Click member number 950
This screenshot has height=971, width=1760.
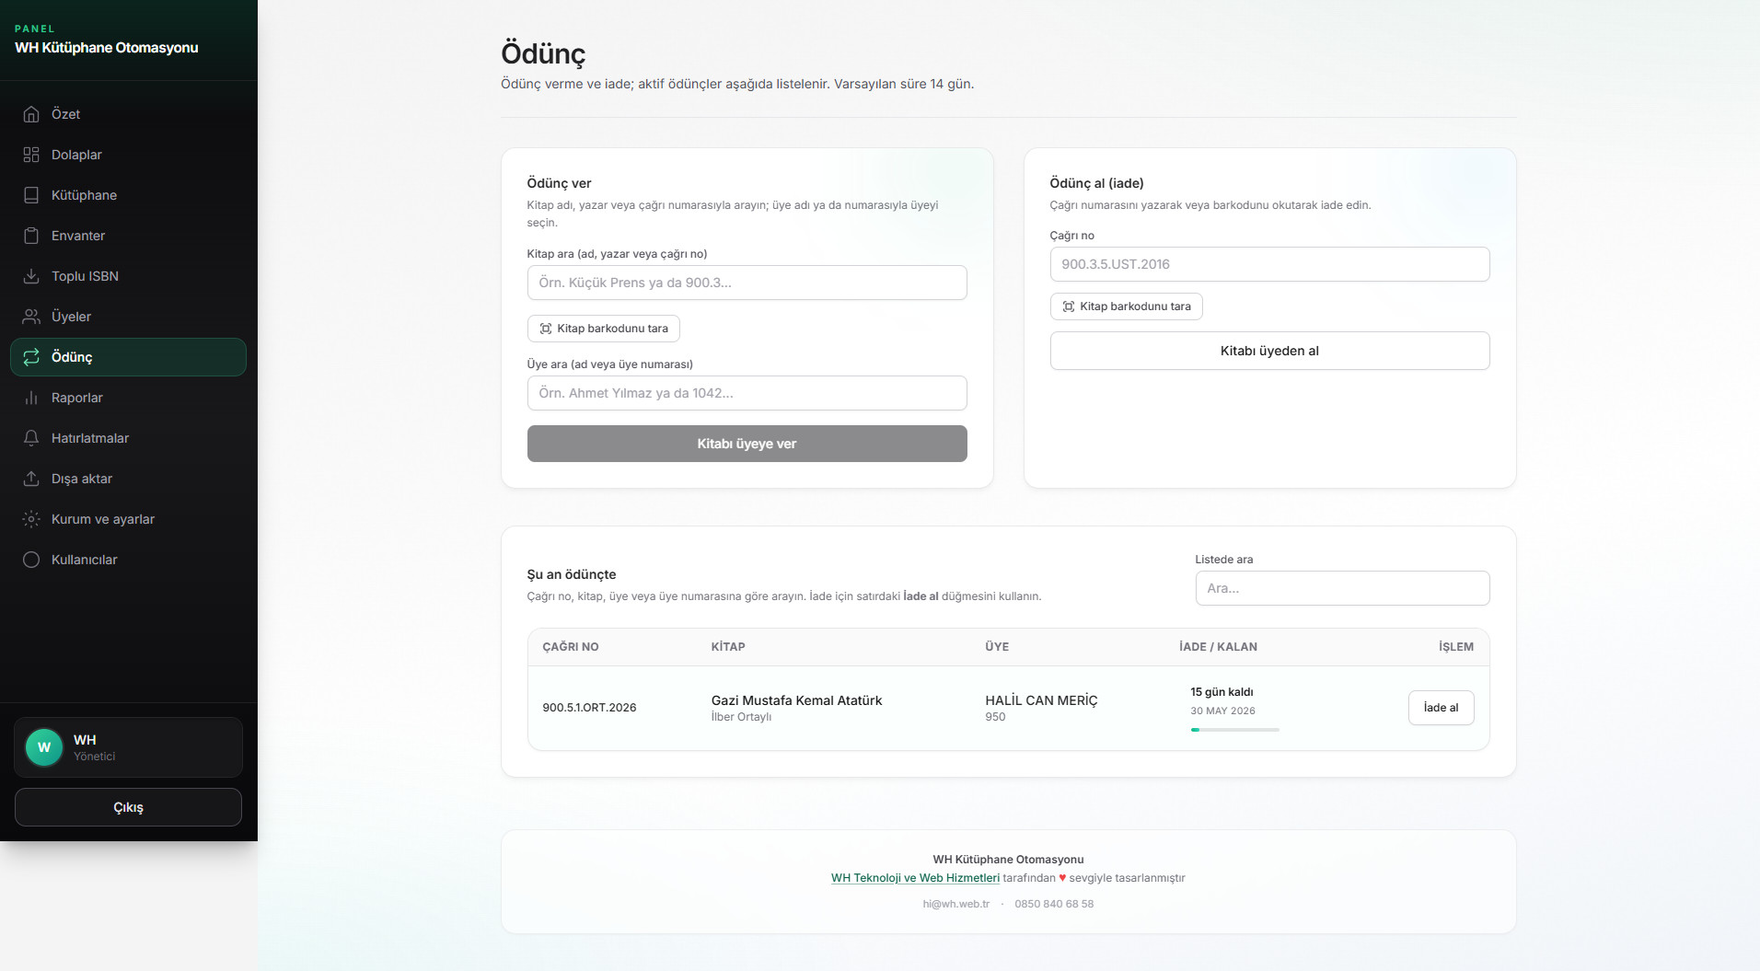(995, 717)
